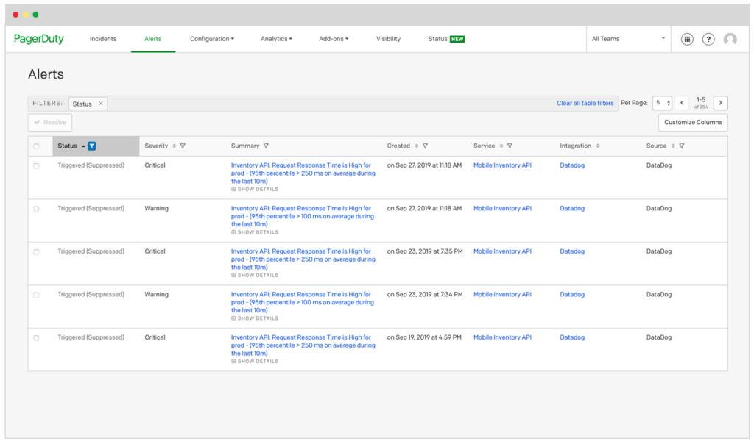Open Datadog integration for Sep 23 7:34 PM alert
Image resolution: width=754 pixels, height=444 pixels.
[572, 294]
